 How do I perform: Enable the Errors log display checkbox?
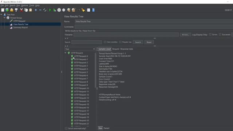210,35
